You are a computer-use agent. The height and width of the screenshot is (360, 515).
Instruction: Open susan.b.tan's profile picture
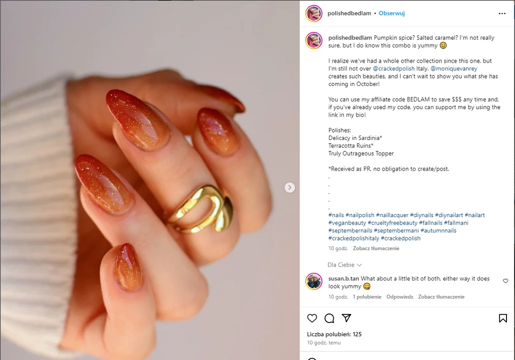point(314,281)
